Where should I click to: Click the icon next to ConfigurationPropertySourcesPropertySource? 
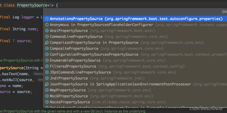click(x=47, y=54)
